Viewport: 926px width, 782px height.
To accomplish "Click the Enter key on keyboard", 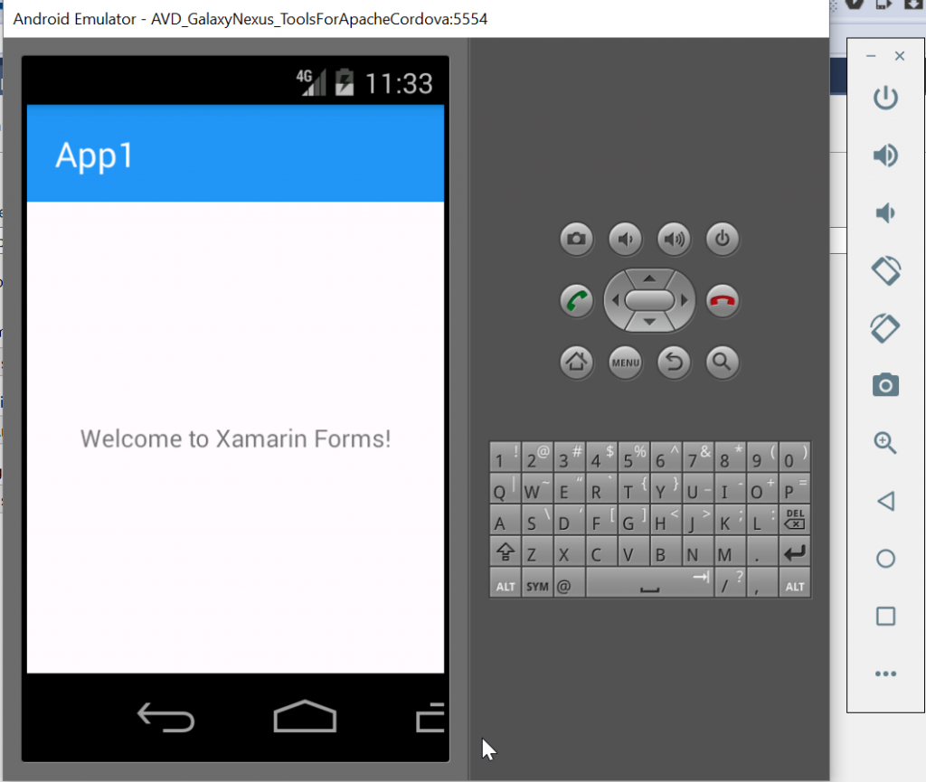I will [794, 552].
